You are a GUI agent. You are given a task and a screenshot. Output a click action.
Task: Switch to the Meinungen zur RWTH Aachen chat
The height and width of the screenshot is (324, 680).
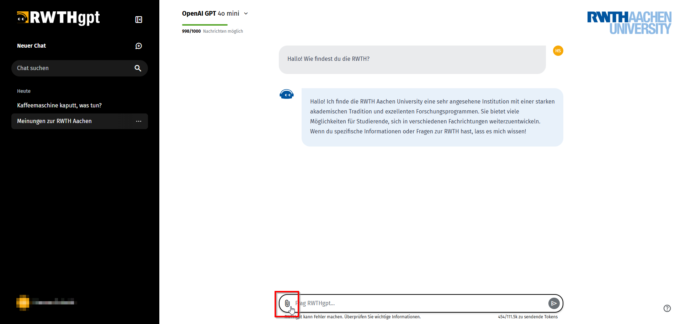pyautogui.click(x=54, y=121)
